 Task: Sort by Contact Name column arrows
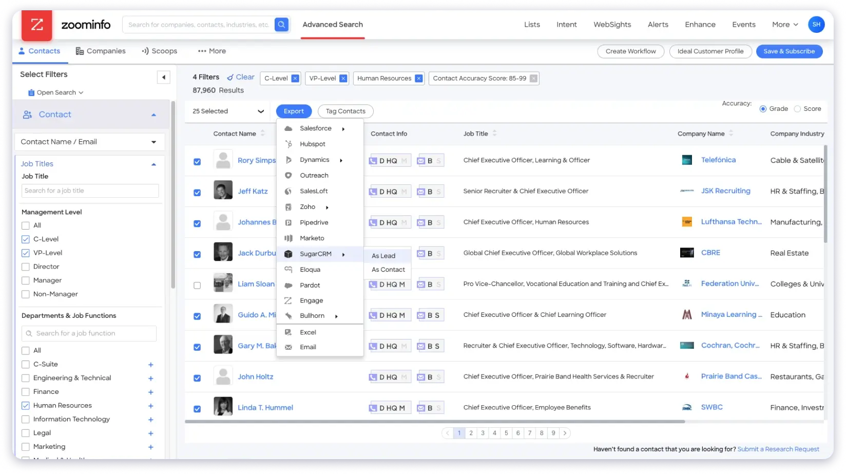coord(263,134)
